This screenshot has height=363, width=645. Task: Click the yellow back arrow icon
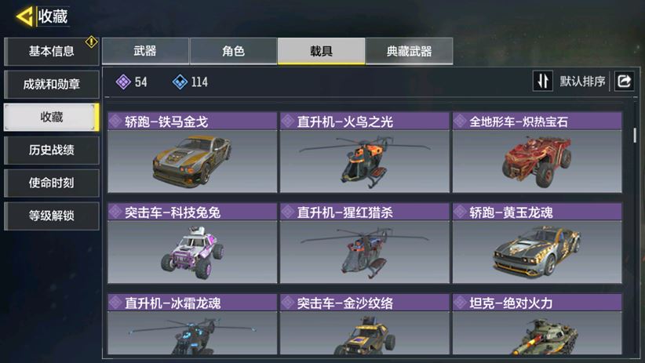(x=24, y=16)
